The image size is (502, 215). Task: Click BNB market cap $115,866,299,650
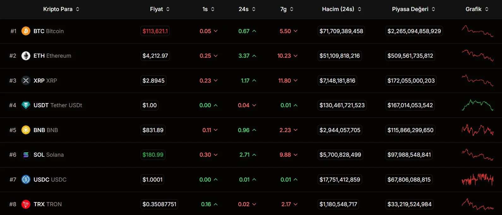410,130
